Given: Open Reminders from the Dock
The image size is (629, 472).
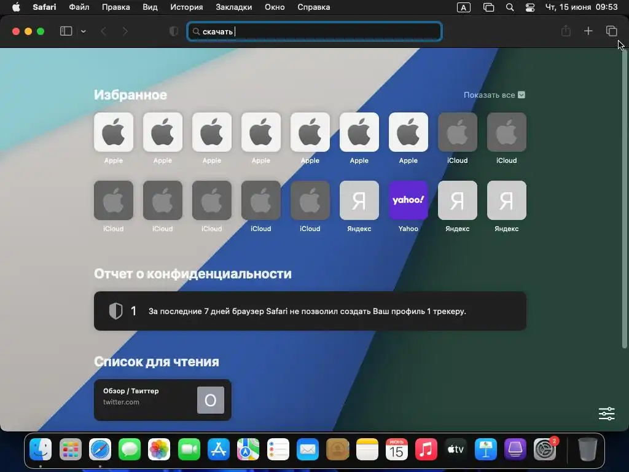Looking at the screenshot, I should [x=278, y=449].
